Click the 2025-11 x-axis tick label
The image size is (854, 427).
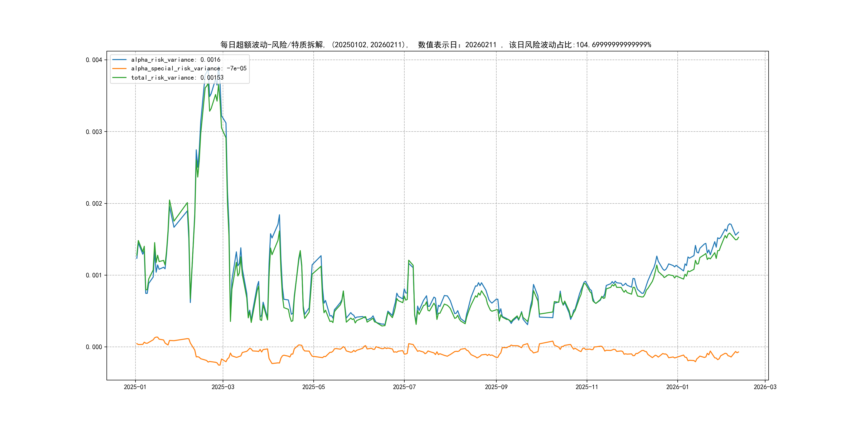pos(587,387)
